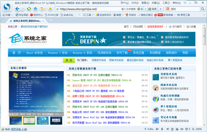Click the 0.60s speed indicator in status bar
This screenshot has height=132, width=207.
coord(149,129)
